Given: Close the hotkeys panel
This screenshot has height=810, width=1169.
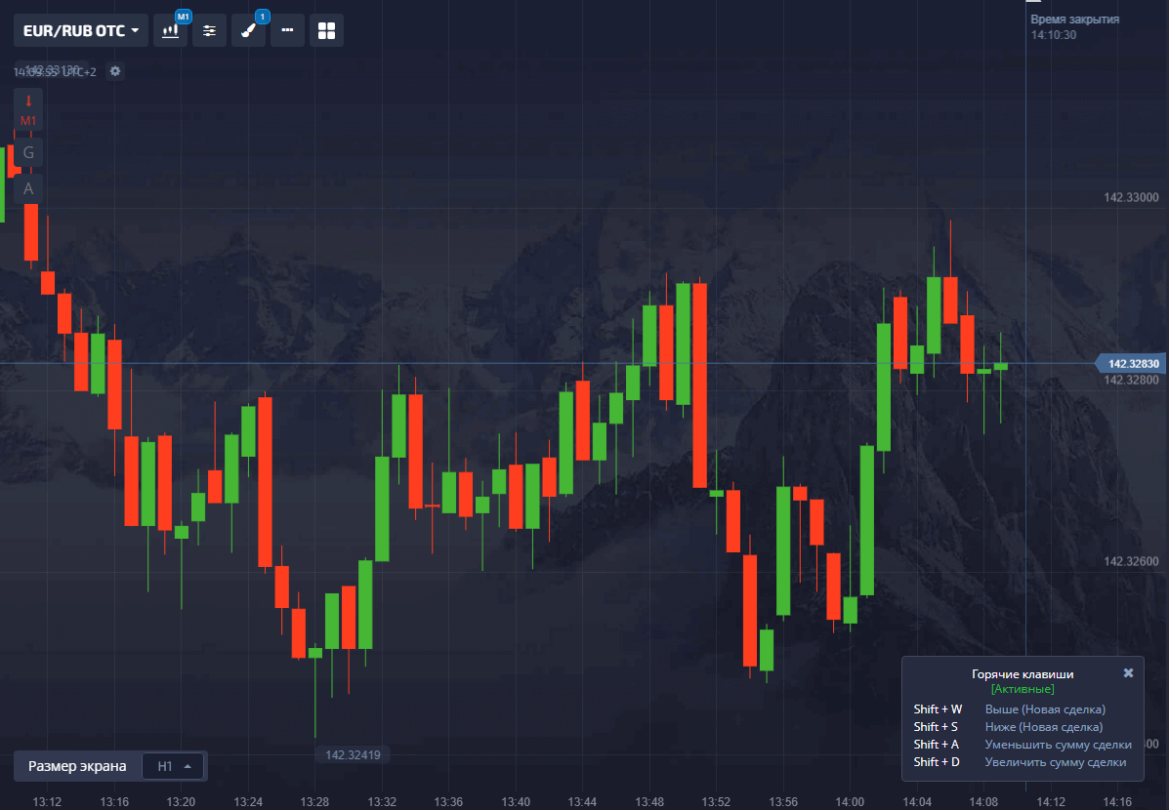Looking at the screenshot, I should click(x=1128, y=673).
